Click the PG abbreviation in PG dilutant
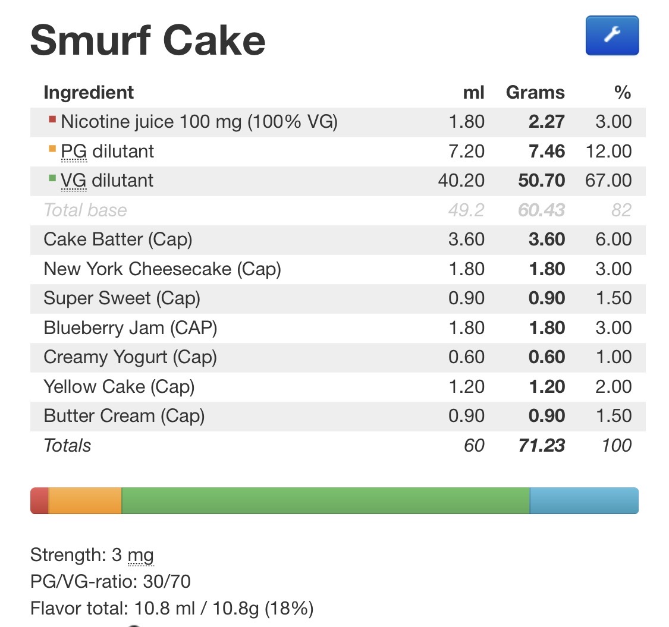 [74, 152]
